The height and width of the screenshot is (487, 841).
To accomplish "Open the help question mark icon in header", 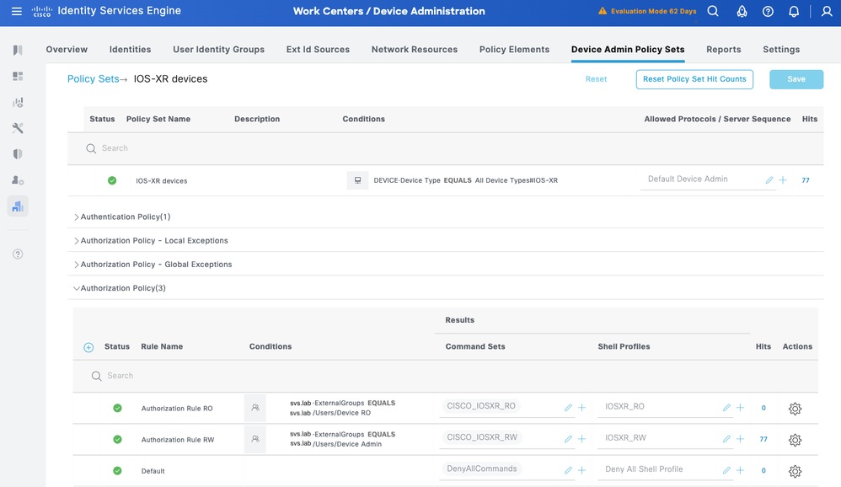I will 768,12.
